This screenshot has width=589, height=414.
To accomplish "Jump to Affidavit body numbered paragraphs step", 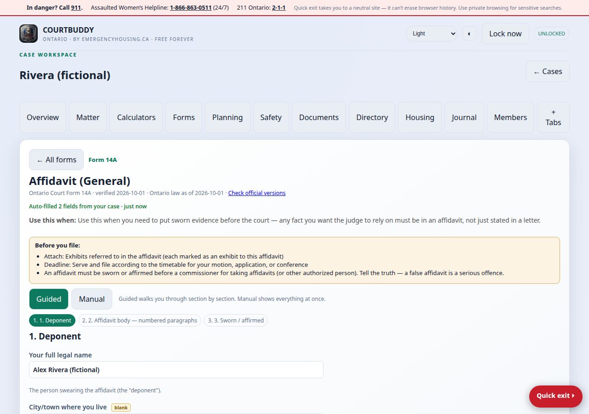I will pyautogui.click(x=139, y=320).
